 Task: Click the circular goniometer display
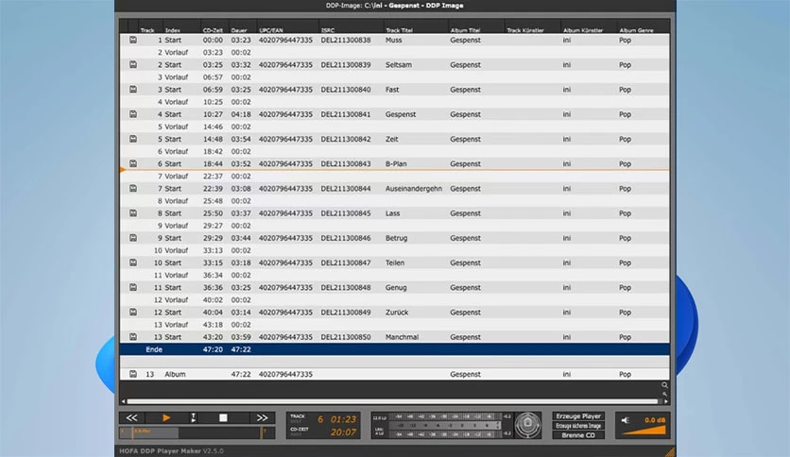(x=527, y=425)
